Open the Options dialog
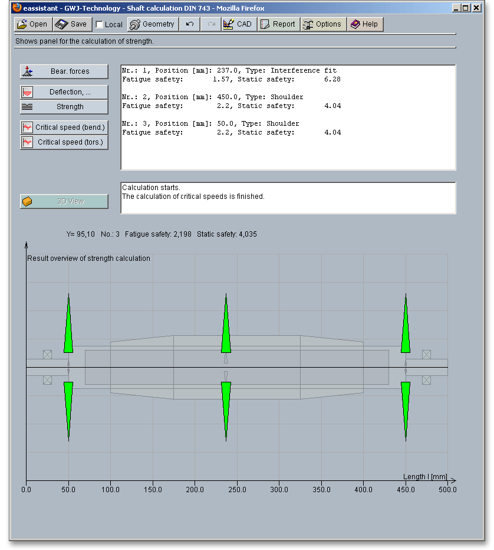Viewport: 494px width, 550px height. (x=322, y=24)
